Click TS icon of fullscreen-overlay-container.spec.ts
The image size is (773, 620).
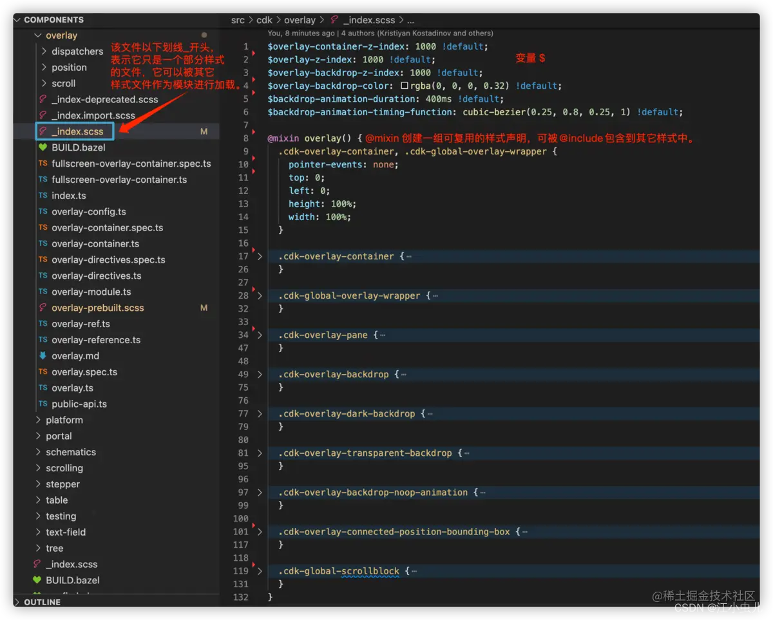[x=43, y=164]
